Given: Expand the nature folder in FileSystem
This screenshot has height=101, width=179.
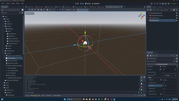Looking at the screenshot, I should point(5,46).
